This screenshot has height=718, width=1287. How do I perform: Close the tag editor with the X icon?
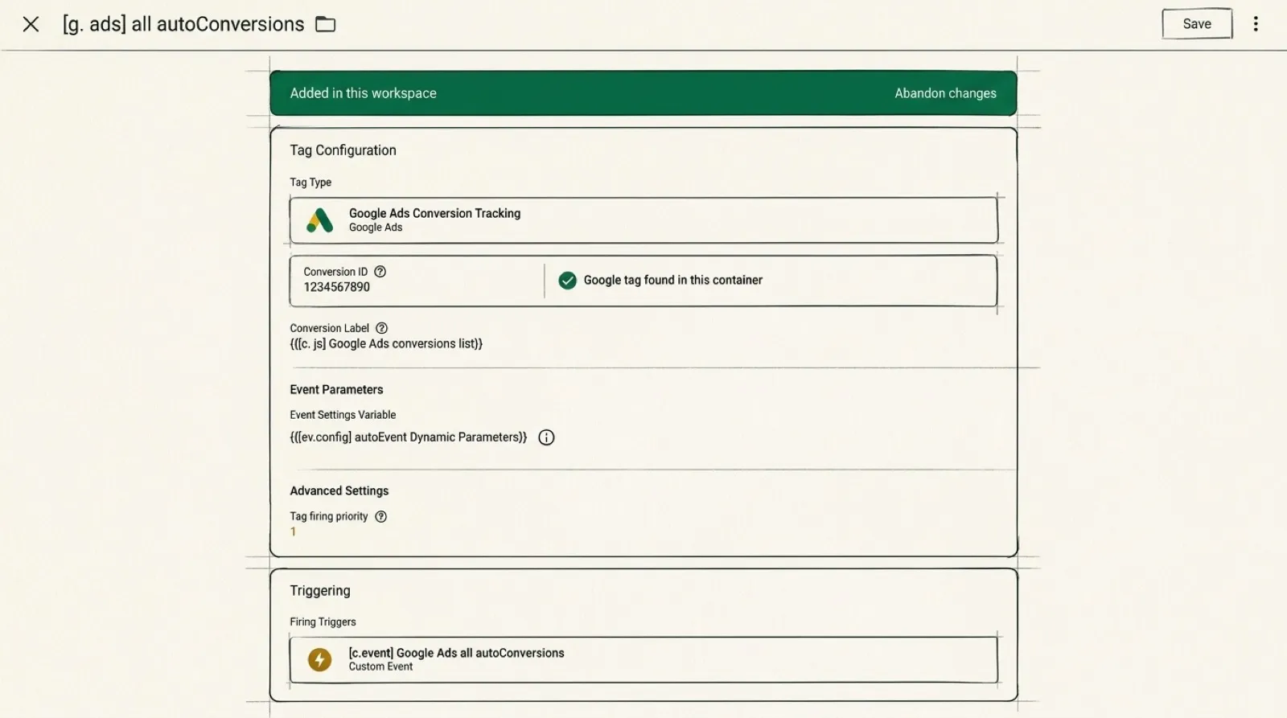click(31, 24)
